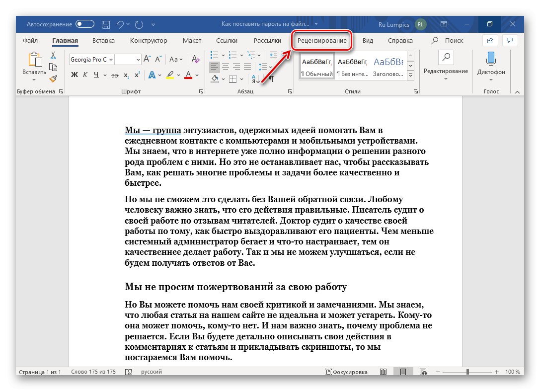Expand the Styles gallery arrow

pyautogui.click(x=410, y=75)
